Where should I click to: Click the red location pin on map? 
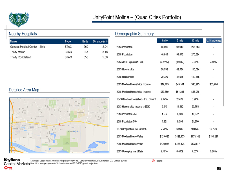(x=59, y=124)
